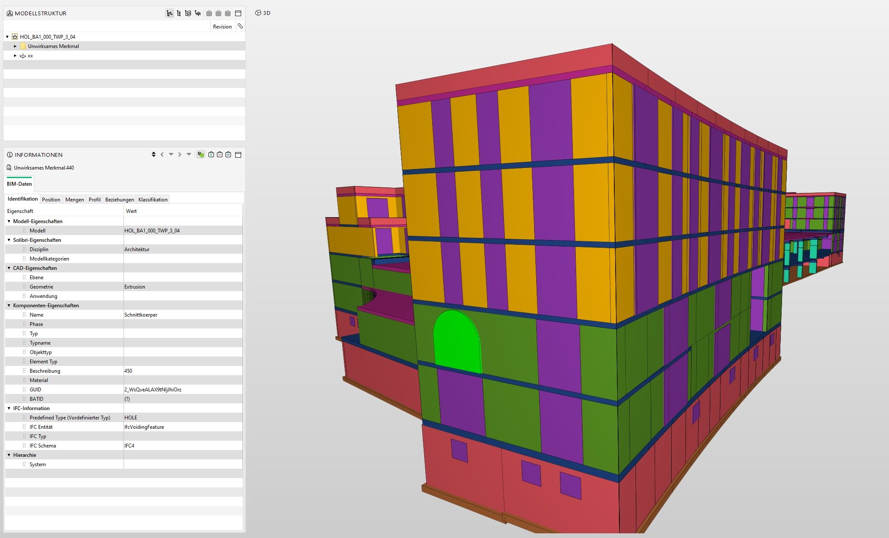Open the Profil tab

[95, 199]
